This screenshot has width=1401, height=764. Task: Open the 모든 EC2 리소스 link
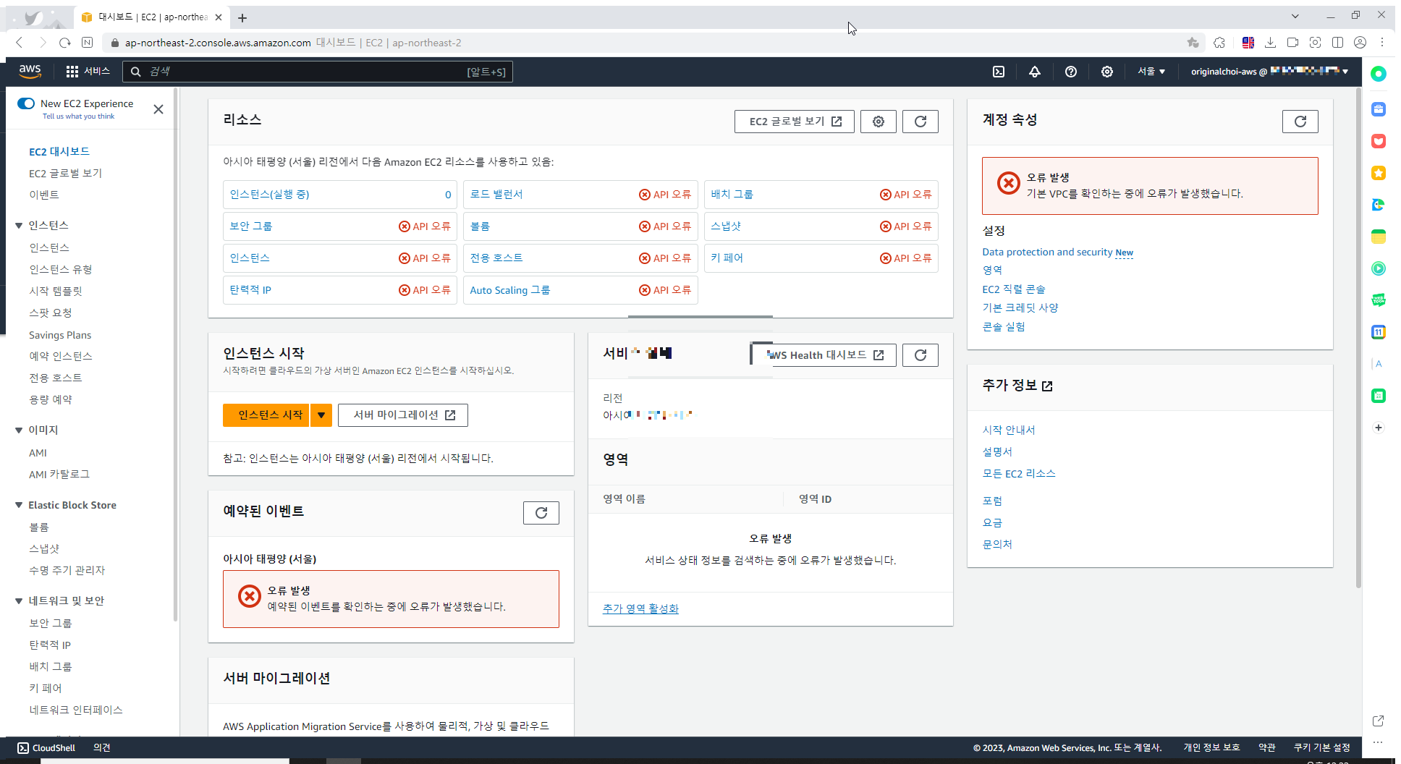(1019, 474)
